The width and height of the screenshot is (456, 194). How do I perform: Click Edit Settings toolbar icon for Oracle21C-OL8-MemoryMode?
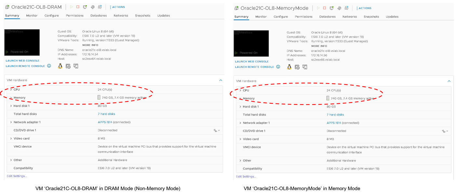coord(339,8)
